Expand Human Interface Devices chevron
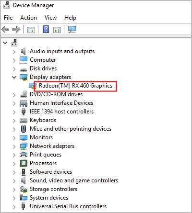Image resolution: width=192 pixels, height=213 pixels. point(14,103)
